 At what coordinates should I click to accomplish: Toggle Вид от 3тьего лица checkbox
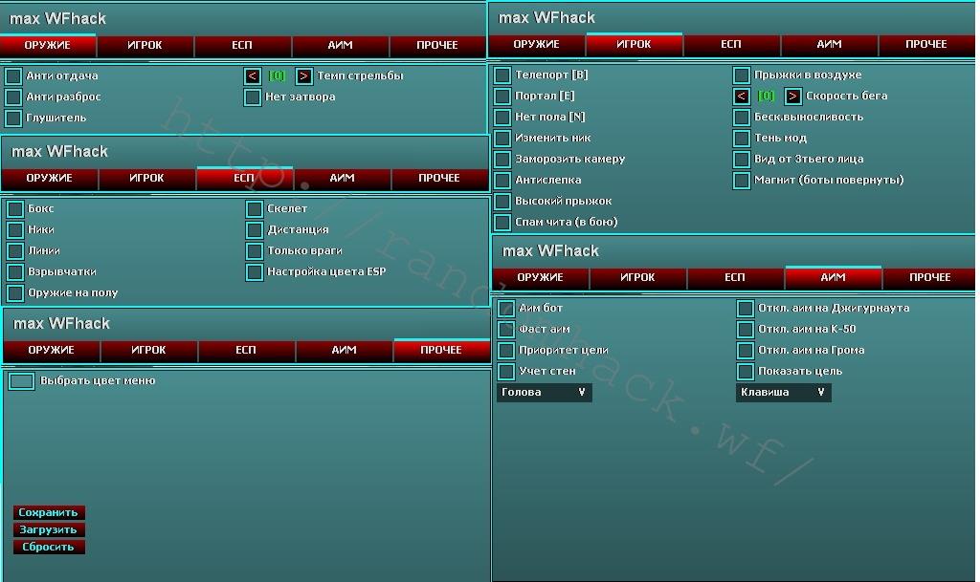(742, 159)
